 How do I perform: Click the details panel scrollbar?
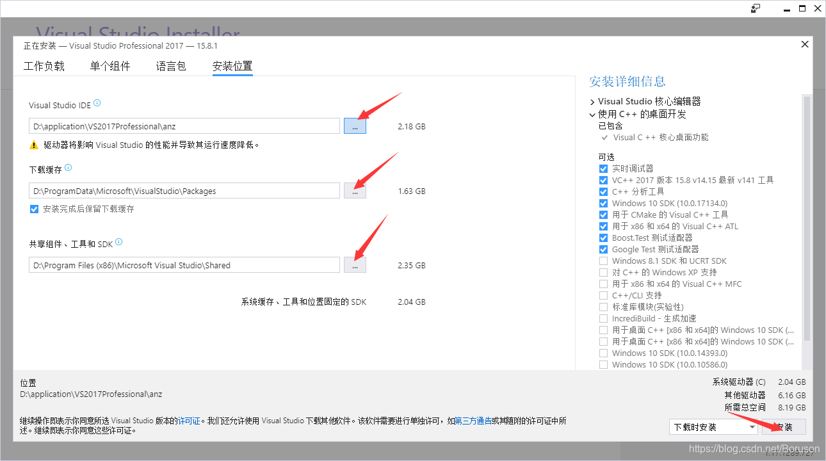point(807,218)
